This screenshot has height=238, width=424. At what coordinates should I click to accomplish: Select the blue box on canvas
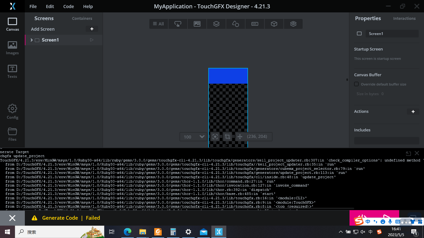coord(228,76)
